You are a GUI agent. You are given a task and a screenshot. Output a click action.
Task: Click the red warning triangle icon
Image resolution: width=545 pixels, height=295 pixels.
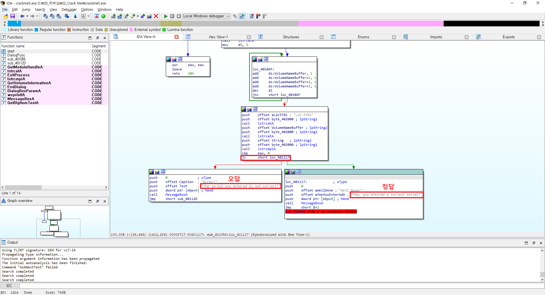97,16
